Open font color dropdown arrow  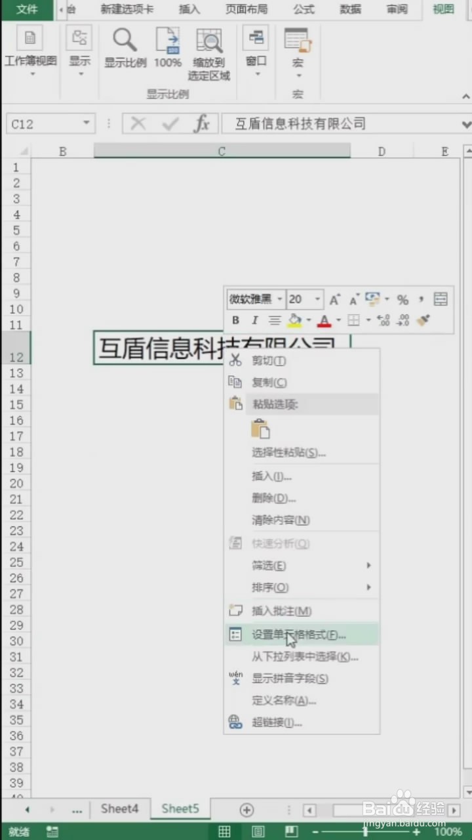[x=338, y=320]
